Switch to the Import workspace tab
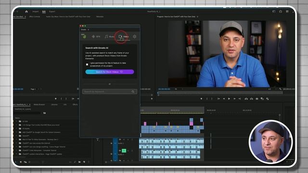308x173 pixels. pyautogui.click(x=35, y=12)
